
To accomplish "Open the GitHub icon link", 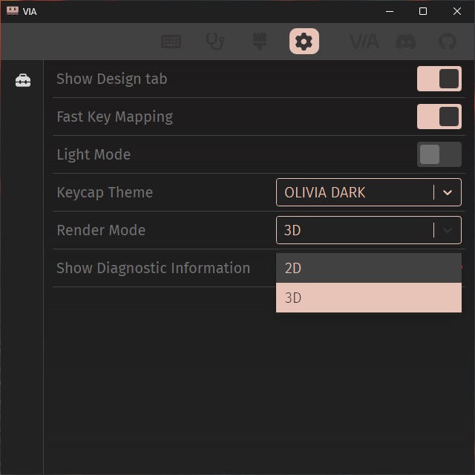I will [448, 42].
